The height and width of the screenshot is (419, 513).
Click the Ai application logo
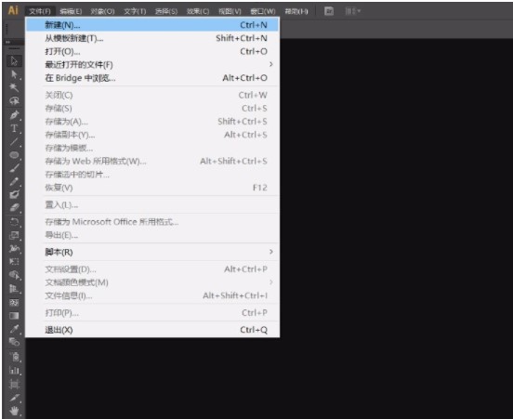(x=13, y=10)
